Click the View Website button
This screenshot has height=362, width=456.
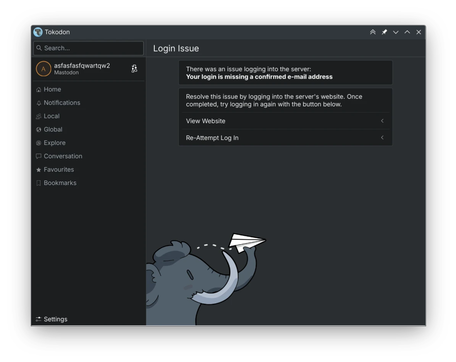tap(286, 121)
